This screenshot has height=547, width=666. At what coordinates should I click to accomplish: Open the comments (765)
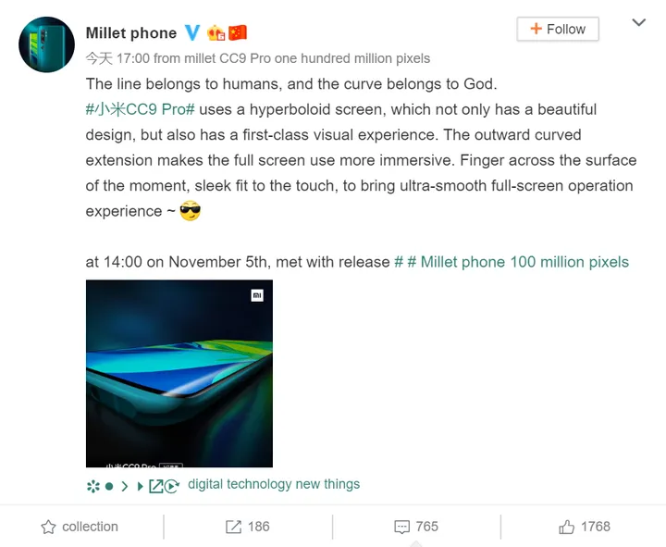416,527
